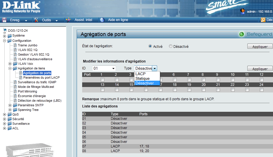Click the Safeguard green status icon
Viewport: 273px width, 157px height.
[242, 34]
